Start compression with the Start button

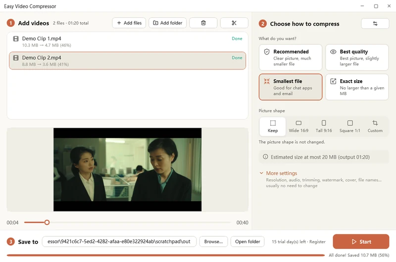(361, 242)
